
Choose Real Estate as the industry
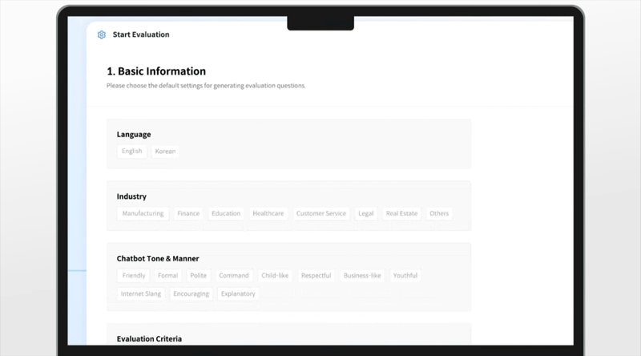tap(401, 213)
